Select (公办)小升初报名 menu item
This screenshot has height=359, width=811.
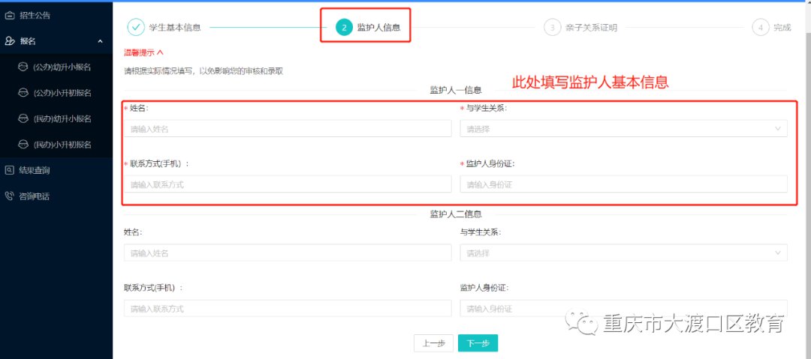(x=62, y=93)
